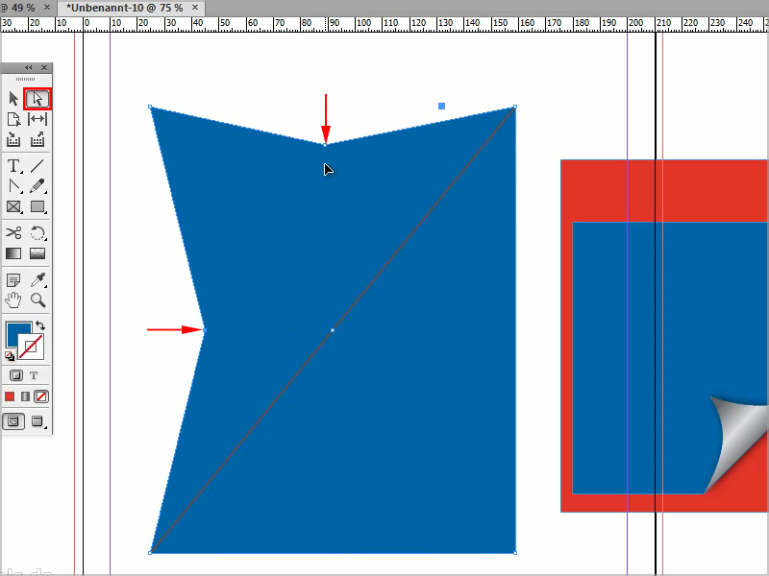Screen dimensions: 769x576
Task: Toggle formatting affects text
Action: pos(34,374)
